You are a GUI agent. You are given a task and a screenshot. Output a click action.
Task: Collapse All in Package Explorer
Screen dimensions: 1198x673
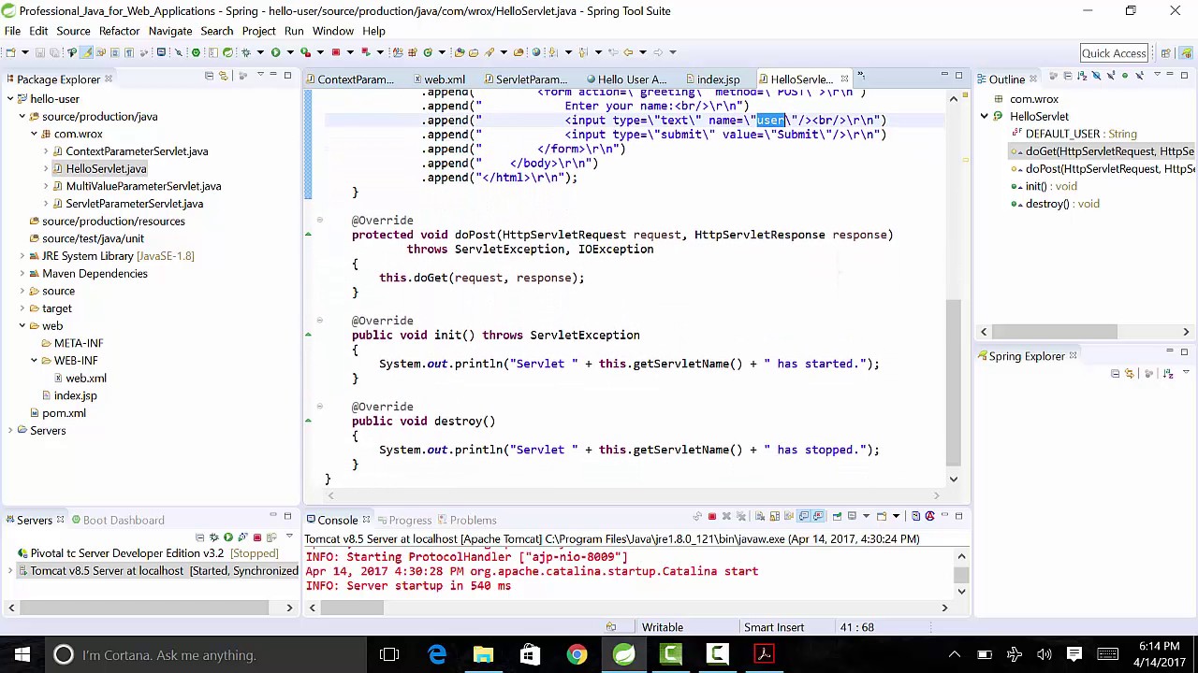click(x=209, y=76)
